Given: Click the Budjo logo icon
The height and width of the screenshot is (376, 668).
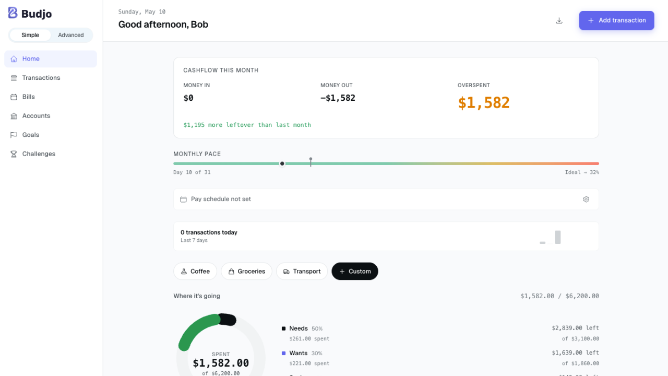Looking at the screenshot, I should pos(13,14).
